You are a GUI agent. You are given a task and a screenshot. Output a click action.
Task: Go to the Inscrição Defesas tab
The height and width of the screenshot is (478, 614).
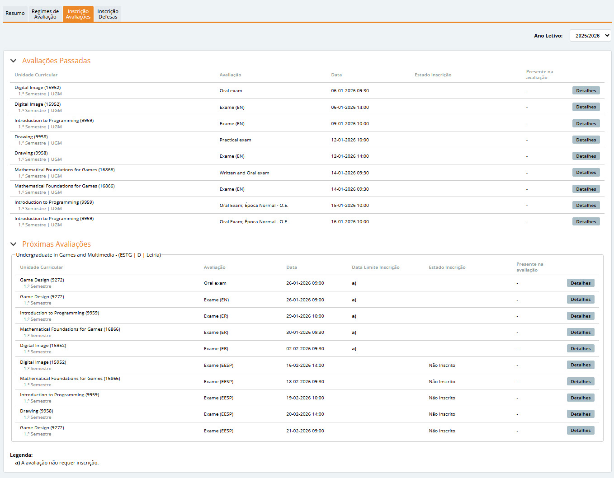[108, 14]
